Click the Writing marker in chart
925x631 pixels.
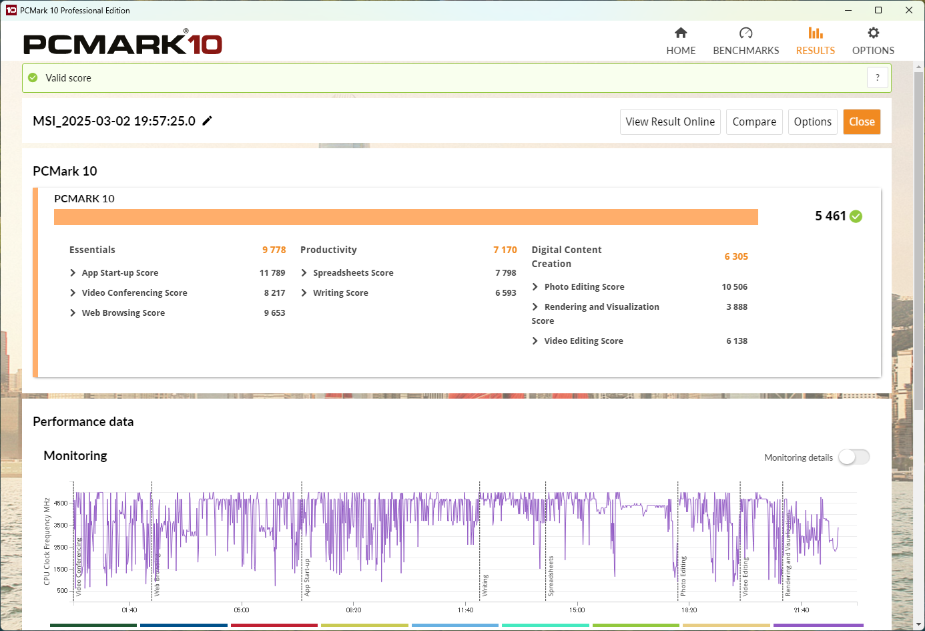coord(485,585)
